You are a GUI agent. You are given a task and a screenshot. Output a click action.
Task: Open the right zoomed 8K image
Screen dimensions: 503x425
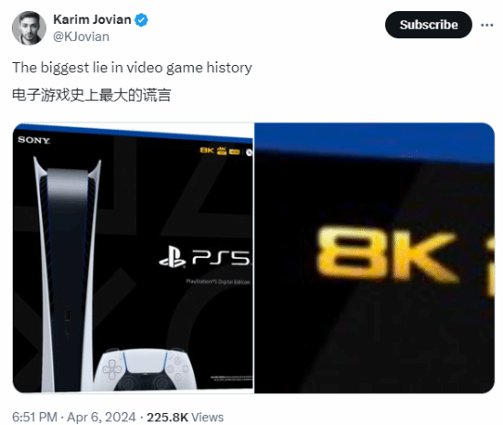374,258
